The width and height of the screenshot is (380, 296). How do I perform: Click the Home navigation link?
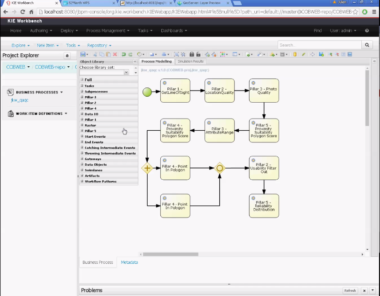(16, 30)
